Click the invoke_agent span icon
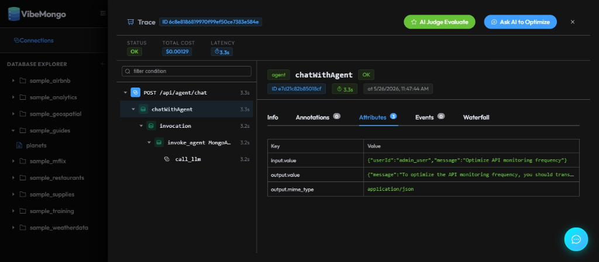 159,142
